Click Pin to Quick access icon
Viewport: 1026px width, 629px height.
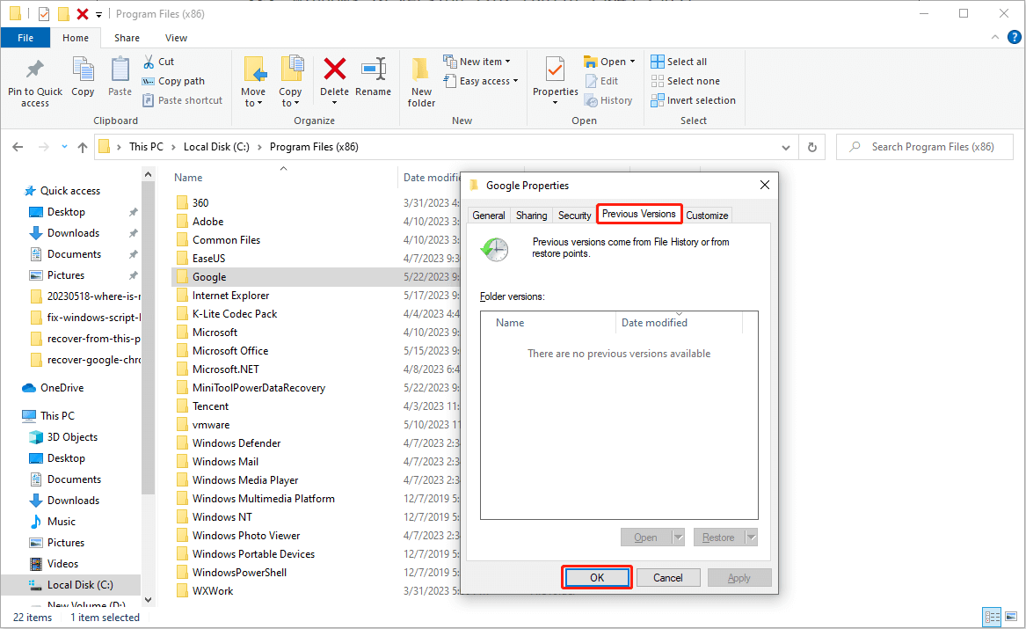coord(34,69)
